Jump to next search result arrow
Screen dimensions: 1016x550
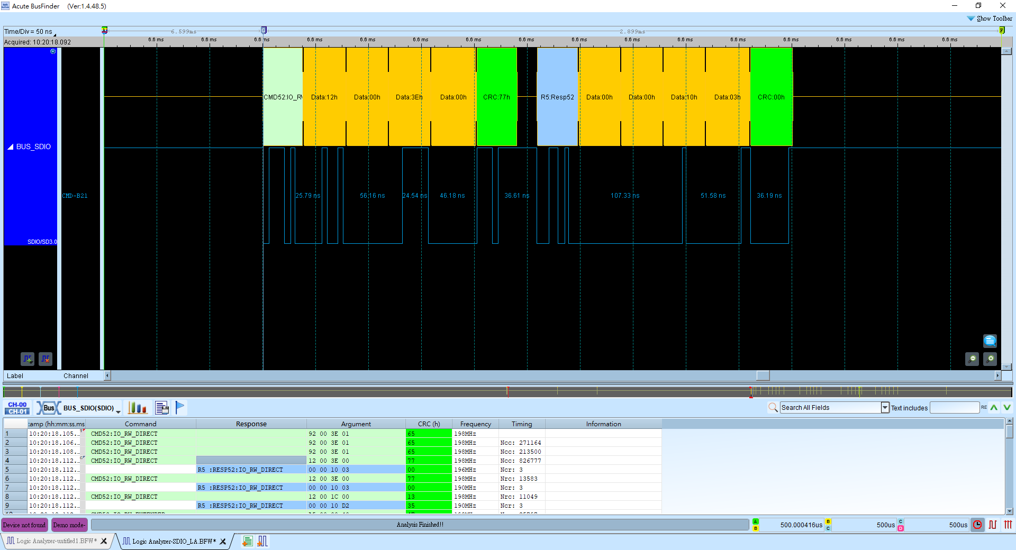pos(1007,407)
